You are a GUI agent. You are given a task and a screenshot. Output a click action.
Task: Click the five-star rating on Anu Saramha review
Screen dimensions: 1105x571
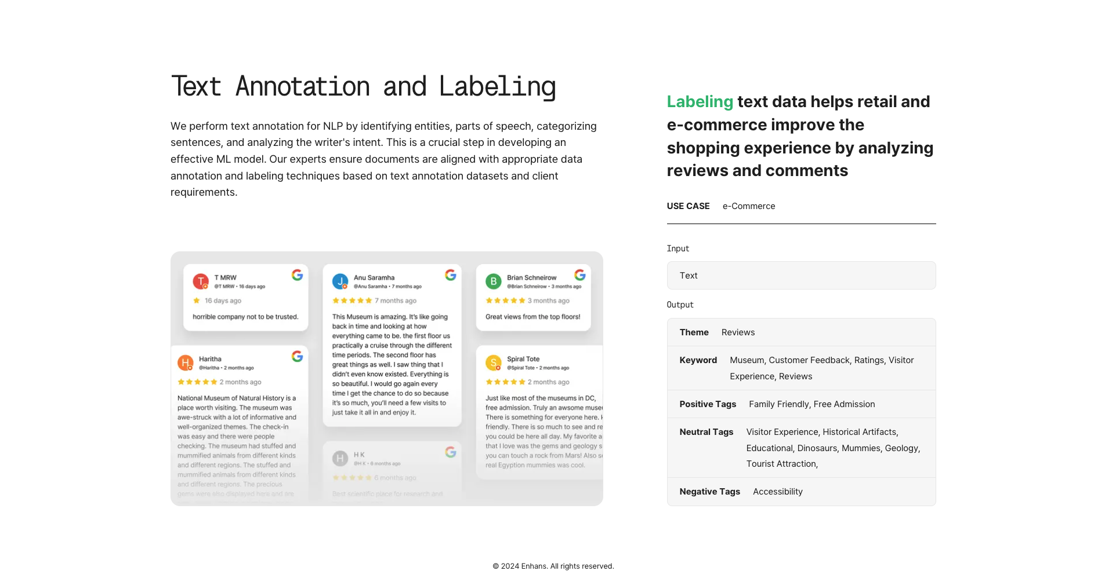(352, 301)
